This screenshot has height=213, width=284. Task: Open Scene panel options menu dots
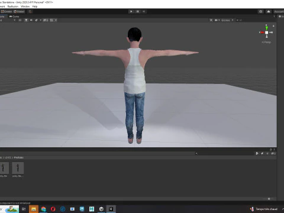point(274,17)
